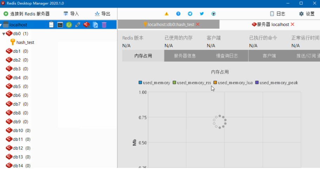The width and height of the screenshot is (320, 170).
Task: Open the blue help question icon
Action: [x=178, y=14]
